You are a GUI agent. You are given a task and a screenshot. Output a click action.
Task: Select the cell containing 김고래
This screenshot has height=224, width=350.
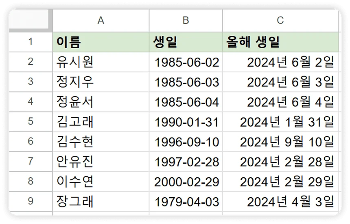[x=101, y=121]
